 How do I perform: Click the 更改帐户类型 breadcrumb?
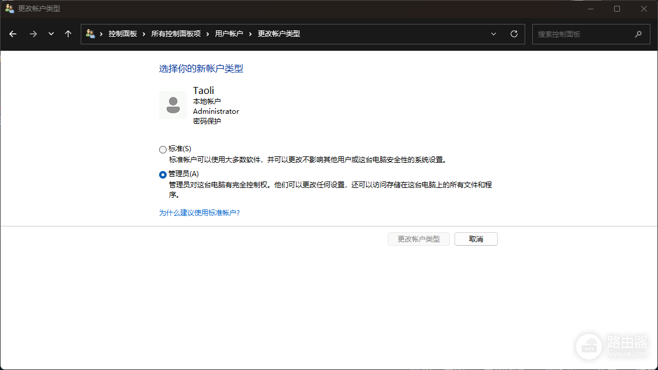pyautogui.click(x=278, y=34)
